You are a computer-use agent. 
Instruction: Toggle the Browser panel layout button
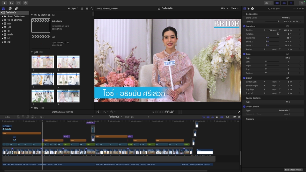click(x=277, y=3)
